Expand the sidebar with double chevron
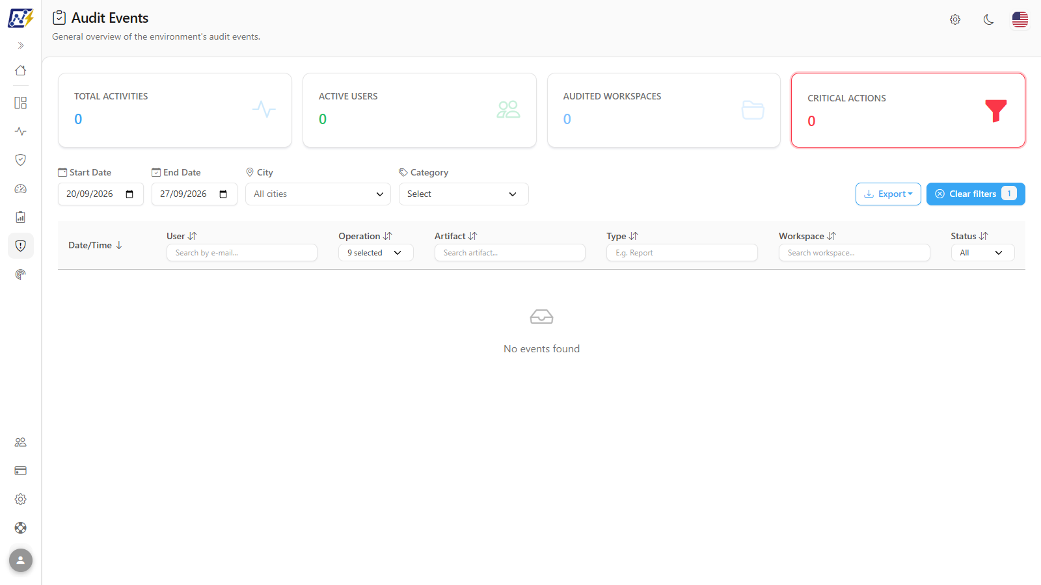Viewport: 1041px width, 585px height. point(21,45)
